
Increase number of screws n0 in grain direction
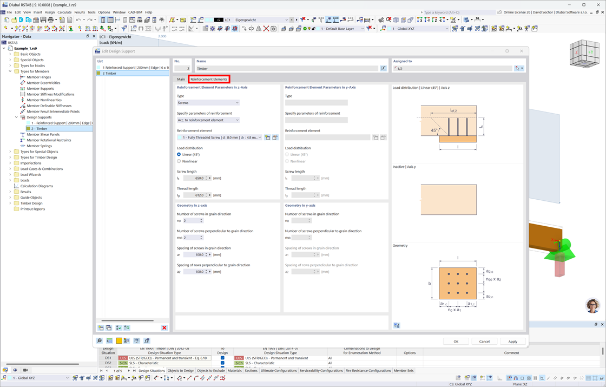[x=201, y=219]
